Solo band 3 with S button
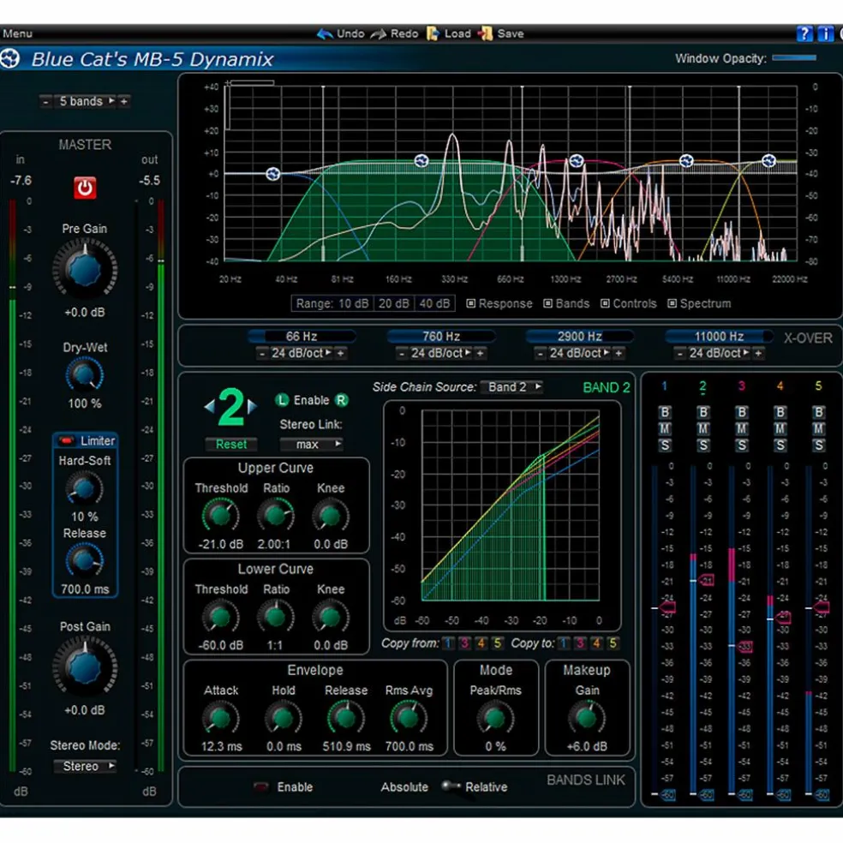Screen dimensions: 843x843 coord(742,445)
